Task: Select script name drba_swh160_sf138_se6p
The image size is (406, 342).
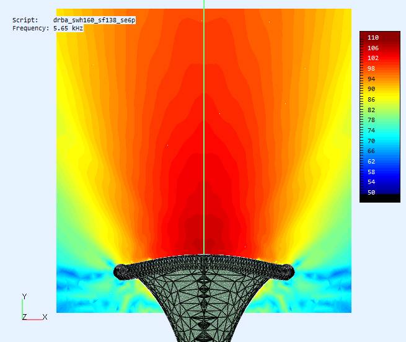Action: (94, 20)
